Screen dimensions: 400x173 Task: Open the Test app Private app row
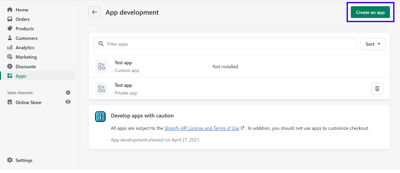pyautogui.click(x=239, y=89)
